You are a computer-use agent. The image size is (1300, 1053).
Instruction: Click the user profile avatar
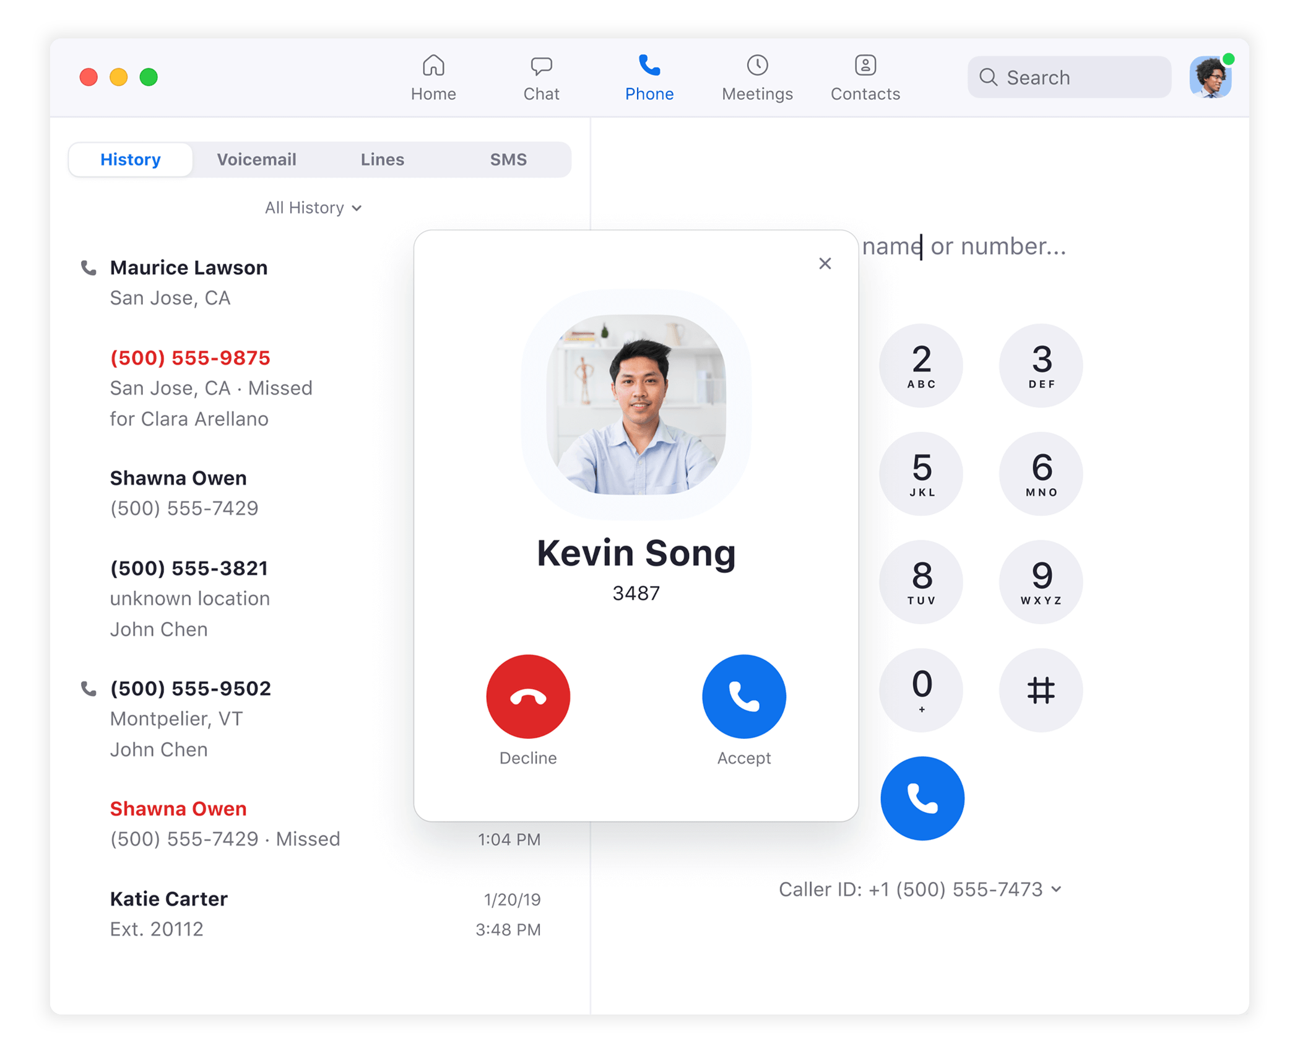click(x=1211, y=76)
